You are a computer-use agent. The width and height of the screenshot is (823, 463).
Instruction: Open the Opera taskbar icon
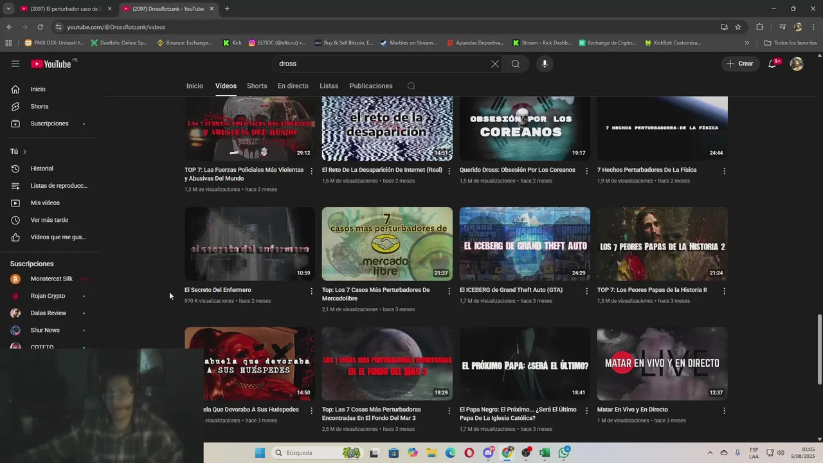pos(469,453)
